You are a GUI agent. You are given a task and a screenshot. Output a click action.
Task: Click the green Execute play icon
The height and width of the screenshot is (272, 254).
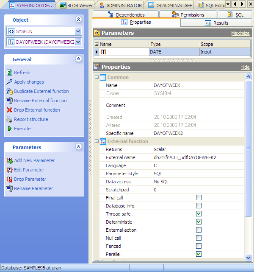pos(9,129)
